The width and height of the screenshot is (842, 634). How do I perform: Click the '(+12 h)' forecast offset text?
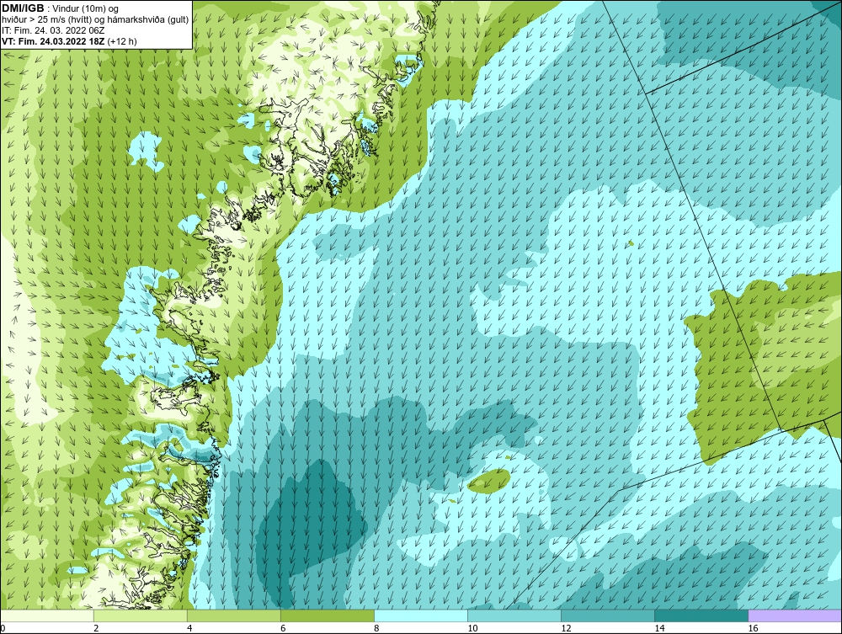click(122, 41)
